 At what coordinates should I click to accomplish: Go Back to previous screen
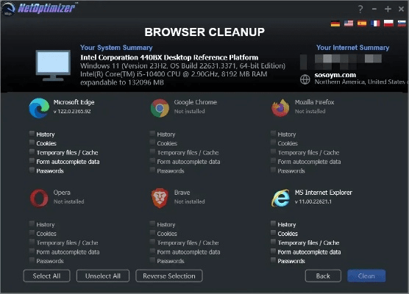click(x=323, y=276)
